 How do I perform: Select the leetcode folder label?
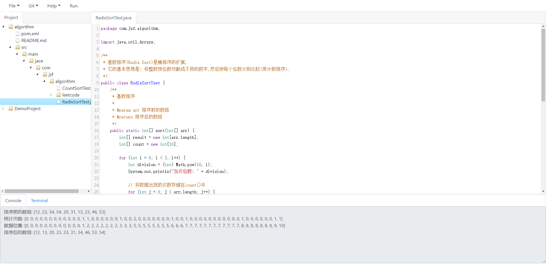71,95
